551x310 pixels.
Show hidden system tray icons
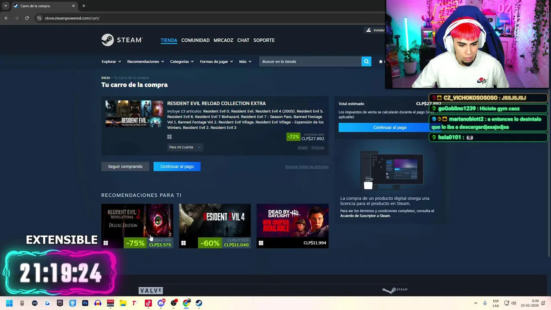tap(476, 303)
